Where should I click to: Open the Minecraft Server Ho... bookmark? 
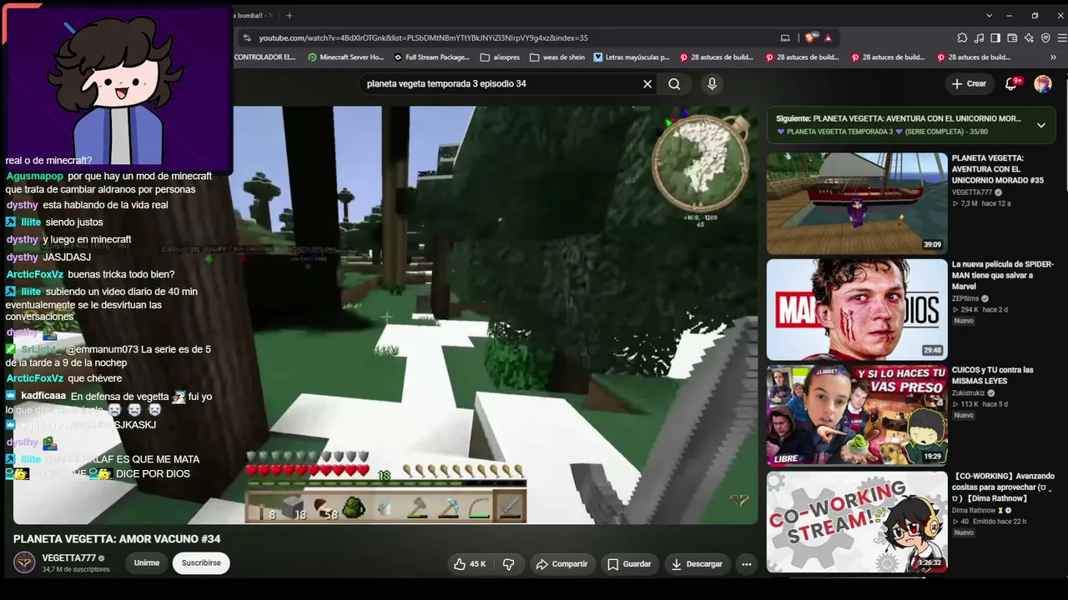tap(346, 57)
